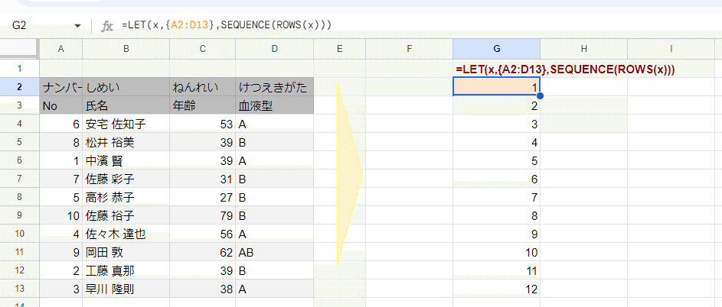Click cell G13 showing 12

(496, 289)
